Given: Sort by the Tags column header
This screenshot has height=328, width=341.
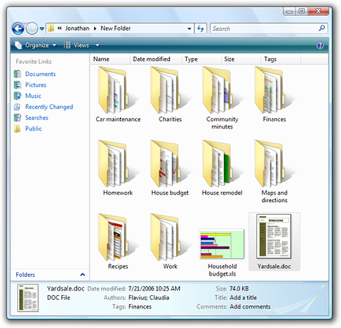Looking at the screenshot, I should pos(281,59).
